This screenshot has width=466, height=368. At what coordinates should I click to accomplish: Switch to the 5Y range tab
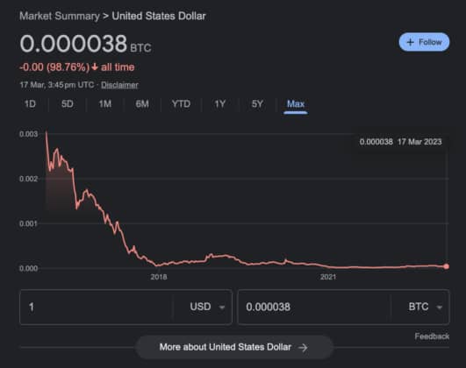[x=257, y=104]
